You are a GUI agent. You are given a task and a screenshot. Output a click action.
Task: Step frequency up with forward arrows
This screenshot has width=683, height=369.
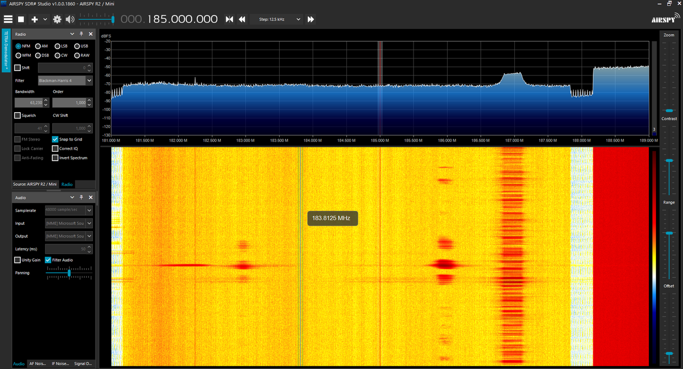[311, 19]
